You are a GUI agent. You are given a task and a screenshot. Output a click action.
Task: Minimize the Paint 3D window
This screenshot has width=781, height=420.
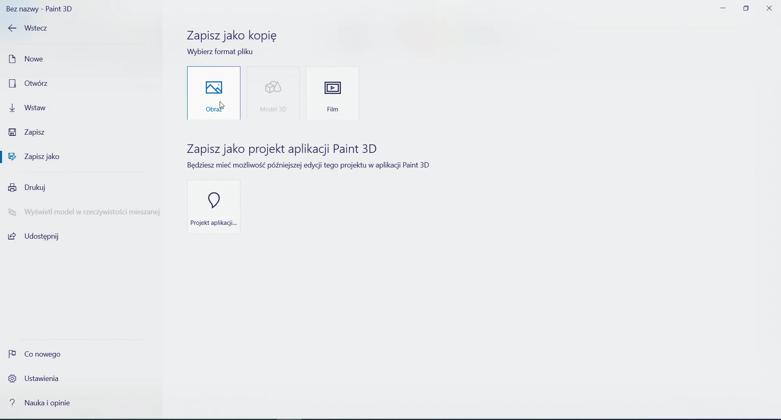723,8
